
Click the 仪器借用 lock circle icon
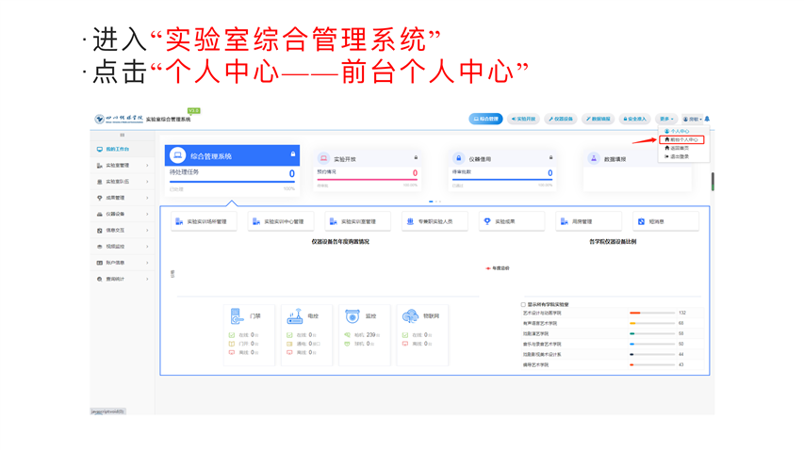coord(458,159)
